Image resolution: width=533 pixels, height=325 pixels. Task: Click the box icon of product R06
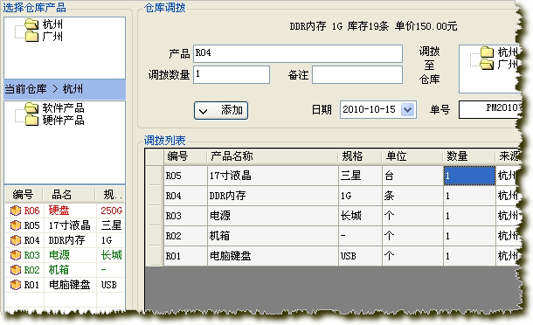point(16,211)
